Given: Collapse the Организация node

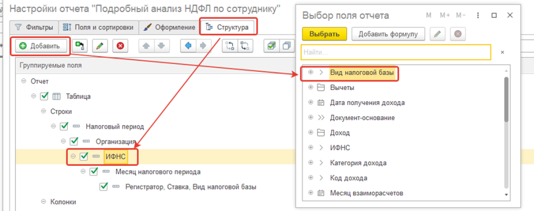Looking at the screenshot, I should pyautogui.click(x=63, y=141).
